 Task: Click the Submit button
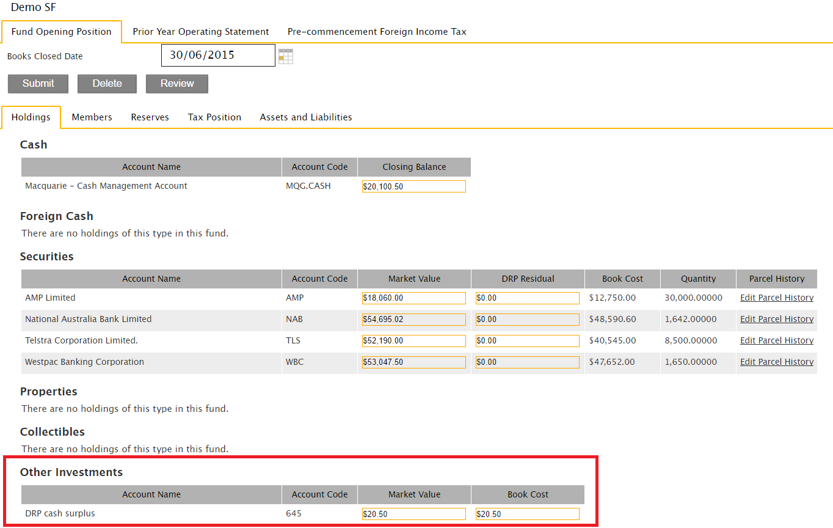pyautogui.click(x=37, y=84)
